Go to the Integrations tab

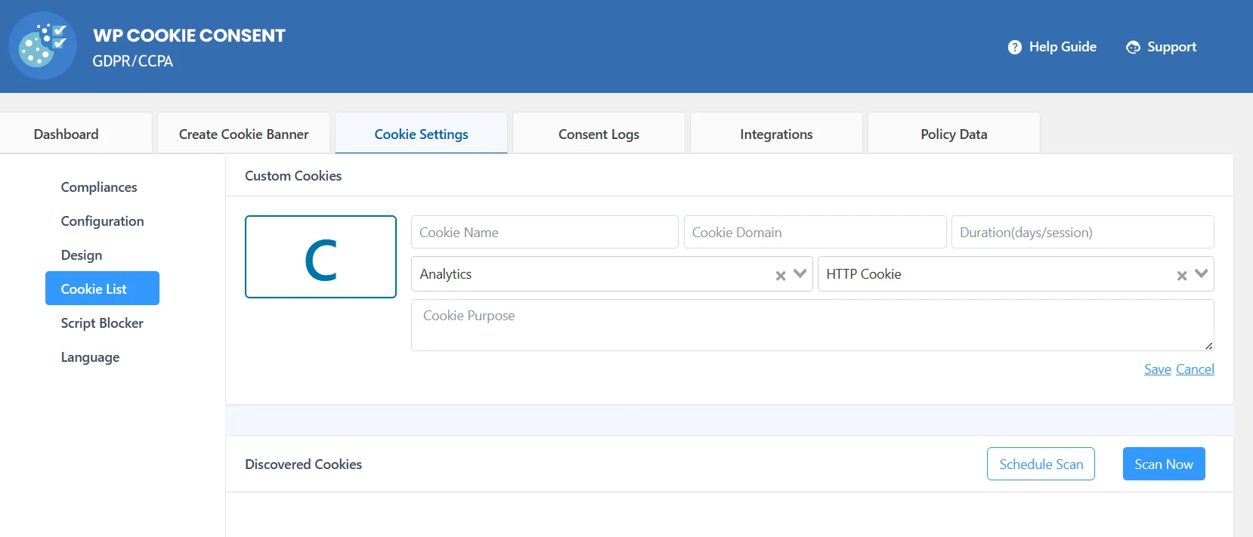tap(776, 133)
